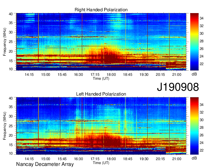Click the 15:00 tick label on lower plot
Image resolution: width=207 pixels, height=168 pixels.
[x=46, y=159]
